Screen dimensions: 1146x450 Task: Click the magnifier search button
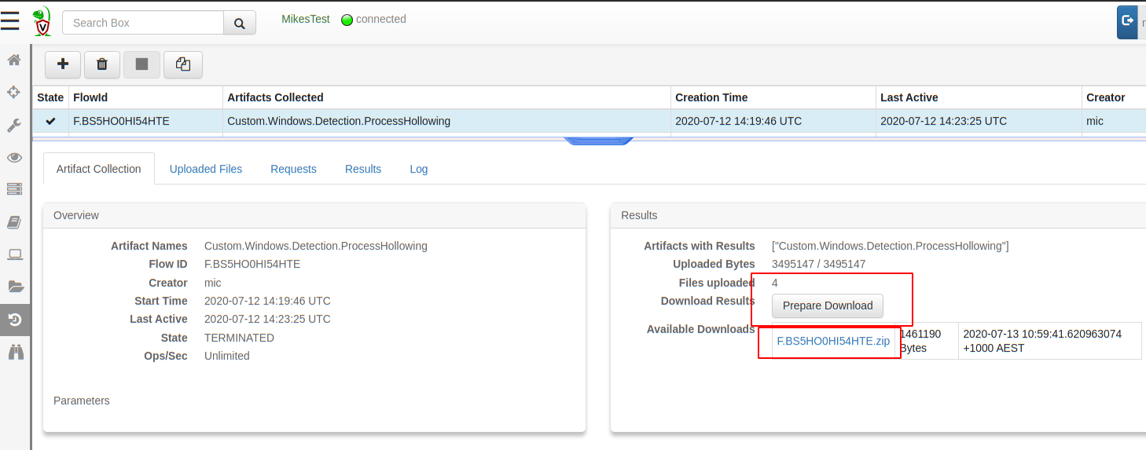[x=240, y=23]
